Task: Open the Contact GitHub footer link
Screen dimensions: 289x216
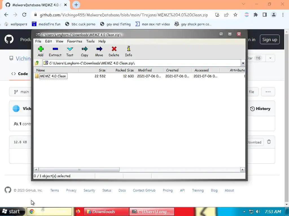Action: 144,190
